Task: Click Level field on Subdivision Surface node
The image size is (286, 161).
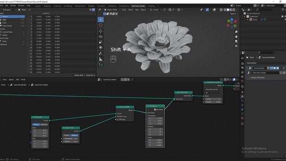Action: (213, 99)
